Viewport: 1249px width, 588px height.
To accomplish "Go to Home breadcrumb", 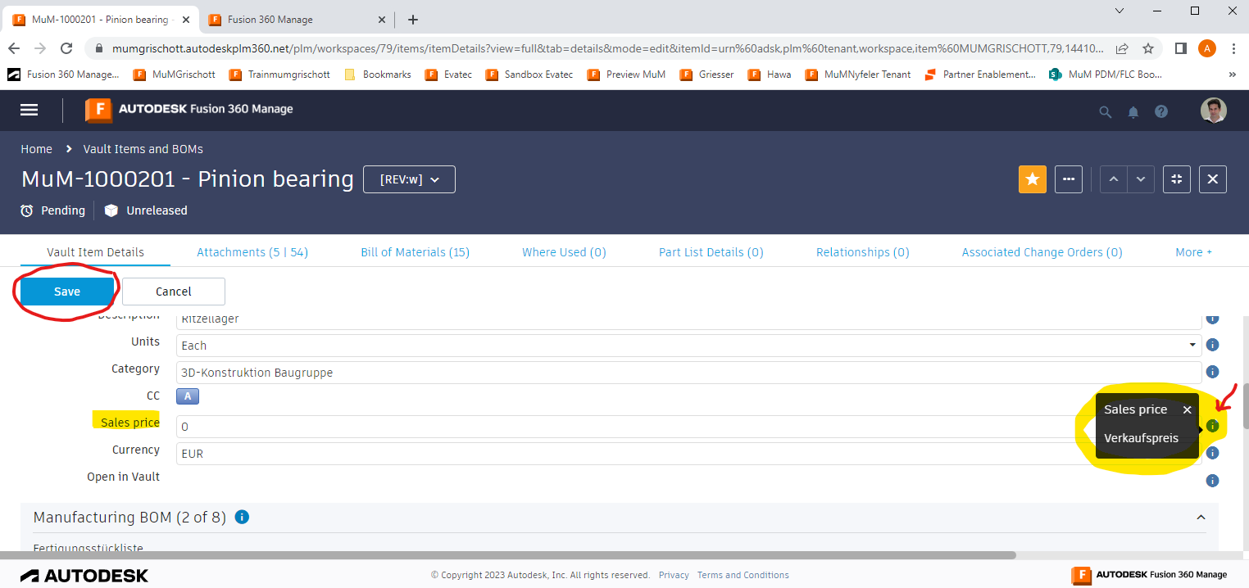I will 37,149.
